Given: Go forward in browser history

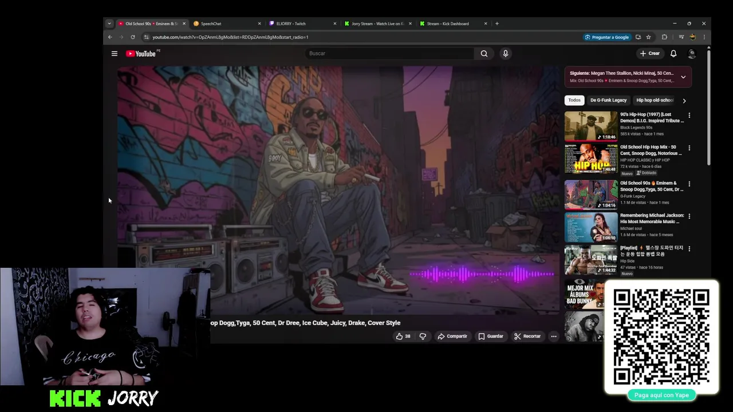Looking at the screenshot, I should [x=121, y=37].
